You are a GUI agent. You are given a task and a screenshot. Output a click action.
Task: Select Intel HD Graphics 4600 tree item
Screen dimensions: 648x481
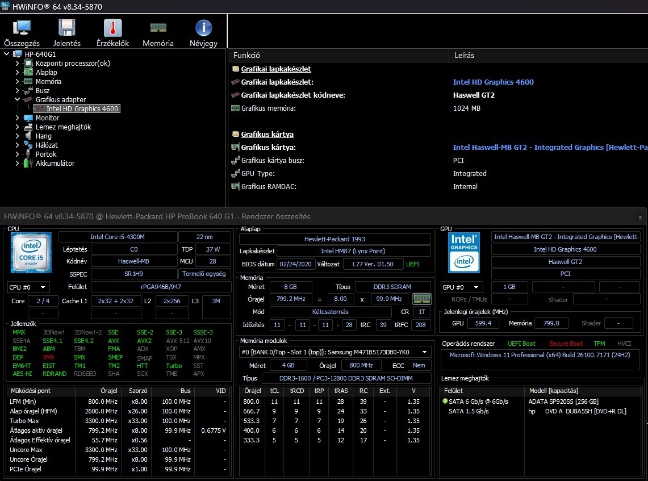pyautogui.click(x=82, y=109)
